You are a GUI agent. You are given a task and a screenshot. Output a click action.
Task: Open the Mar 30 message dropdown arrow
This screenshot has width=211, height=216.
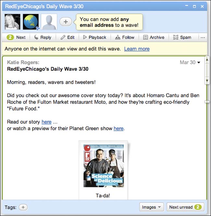199,63
